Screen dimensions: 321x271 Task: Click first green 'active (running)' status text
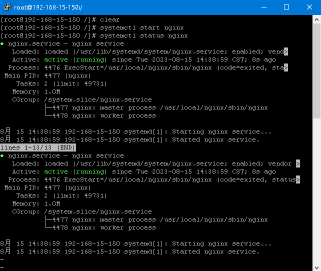(75, 60)
